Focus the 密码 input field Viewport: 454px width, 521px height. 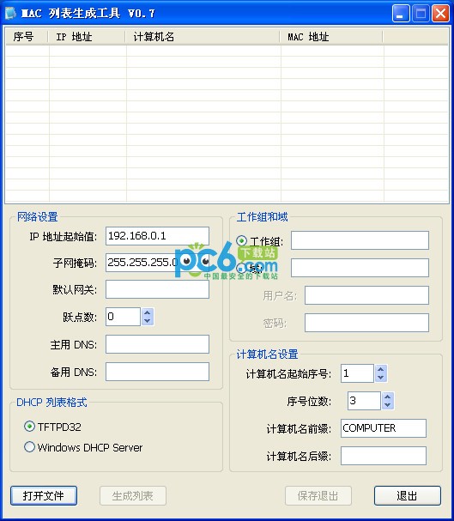point(367,323)
